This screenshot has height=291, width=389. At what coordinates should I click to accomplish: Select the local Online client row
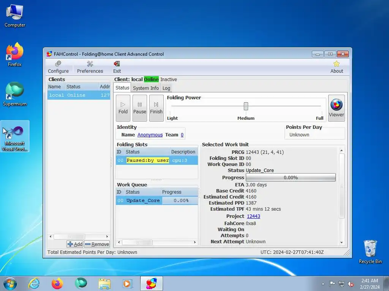[x=79, y=95]
